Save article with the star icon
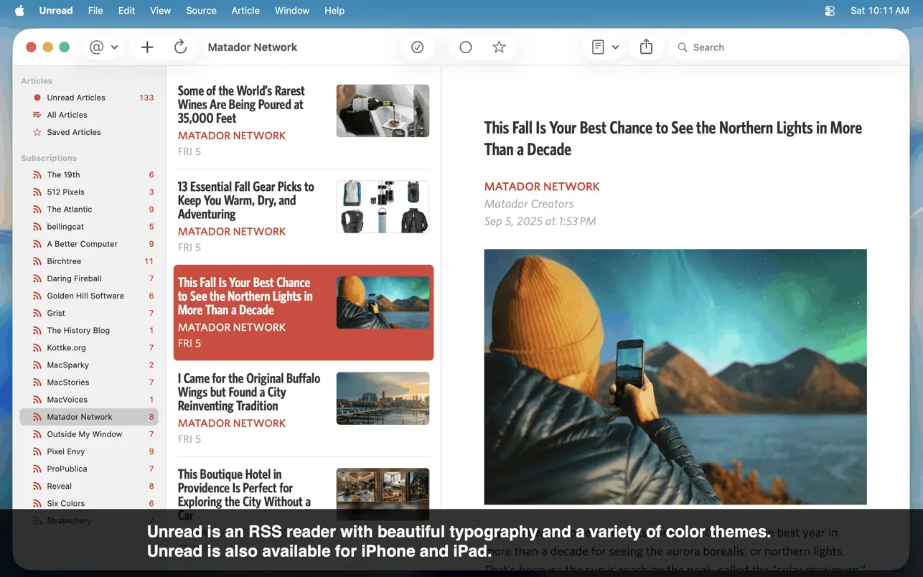923x577 pixels. point(500,47)
